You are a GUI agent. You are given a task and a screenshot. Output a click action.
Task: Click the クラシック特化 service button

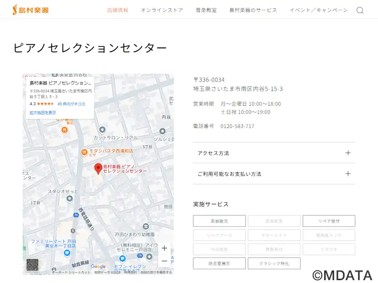click(x=274, y=263)
